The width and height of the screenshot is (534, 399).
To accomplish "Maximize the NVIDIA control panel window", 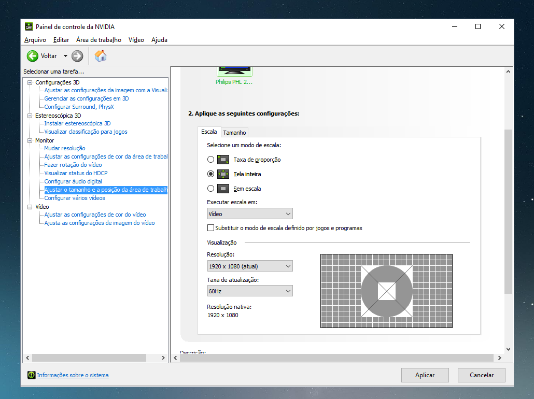I will point(478,26).
